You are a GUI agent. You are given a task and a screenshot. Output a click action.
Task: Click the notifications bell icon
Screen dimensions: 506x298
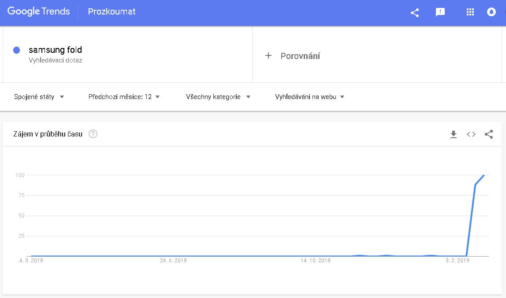click(x=491, y=12)
